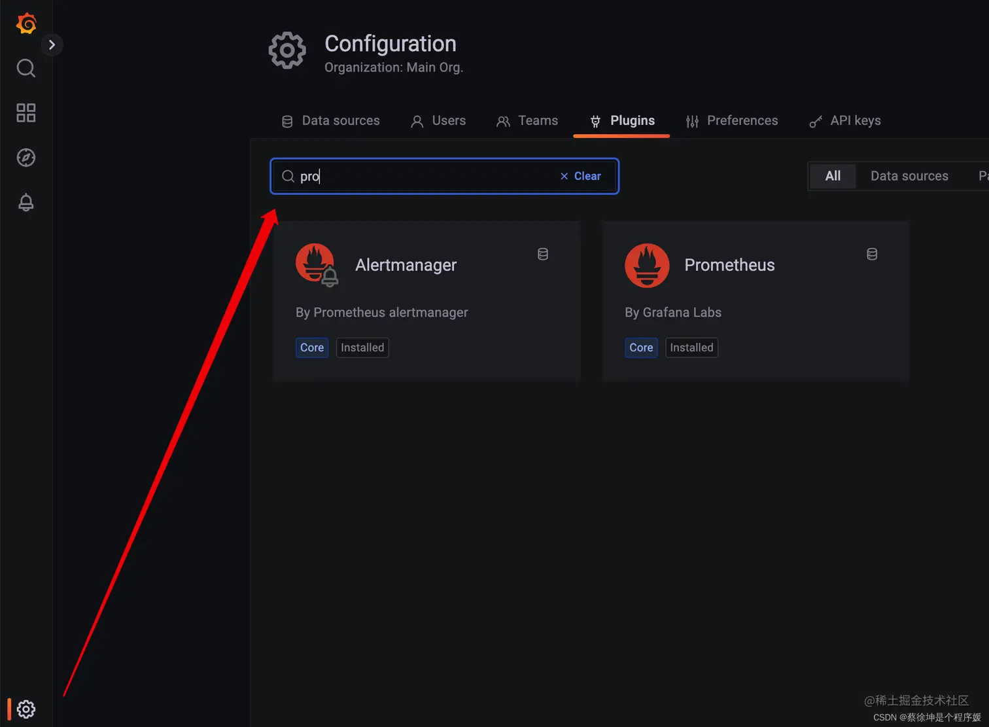Open the Configuration gear in sidebar

click(x=26, y=709)
